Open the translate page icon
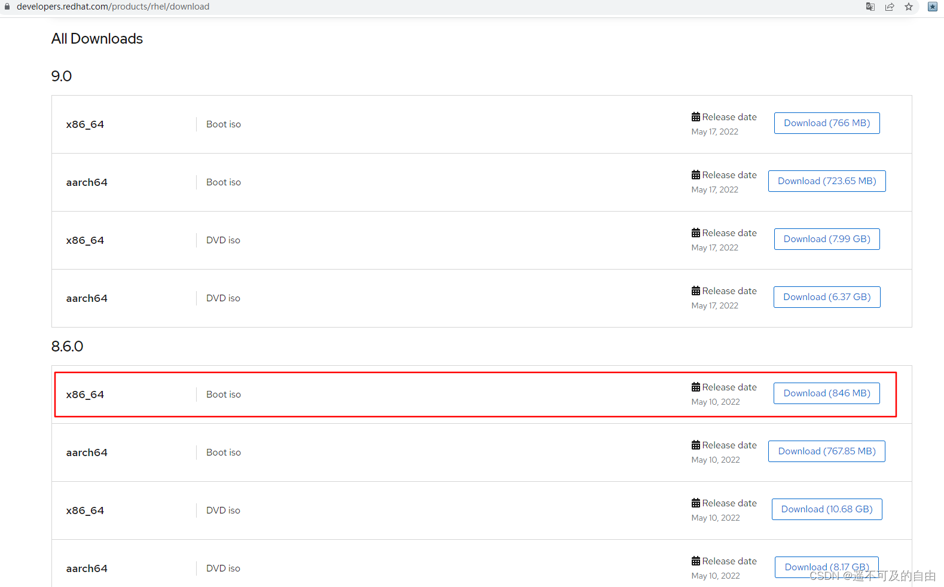 (870, 7)
